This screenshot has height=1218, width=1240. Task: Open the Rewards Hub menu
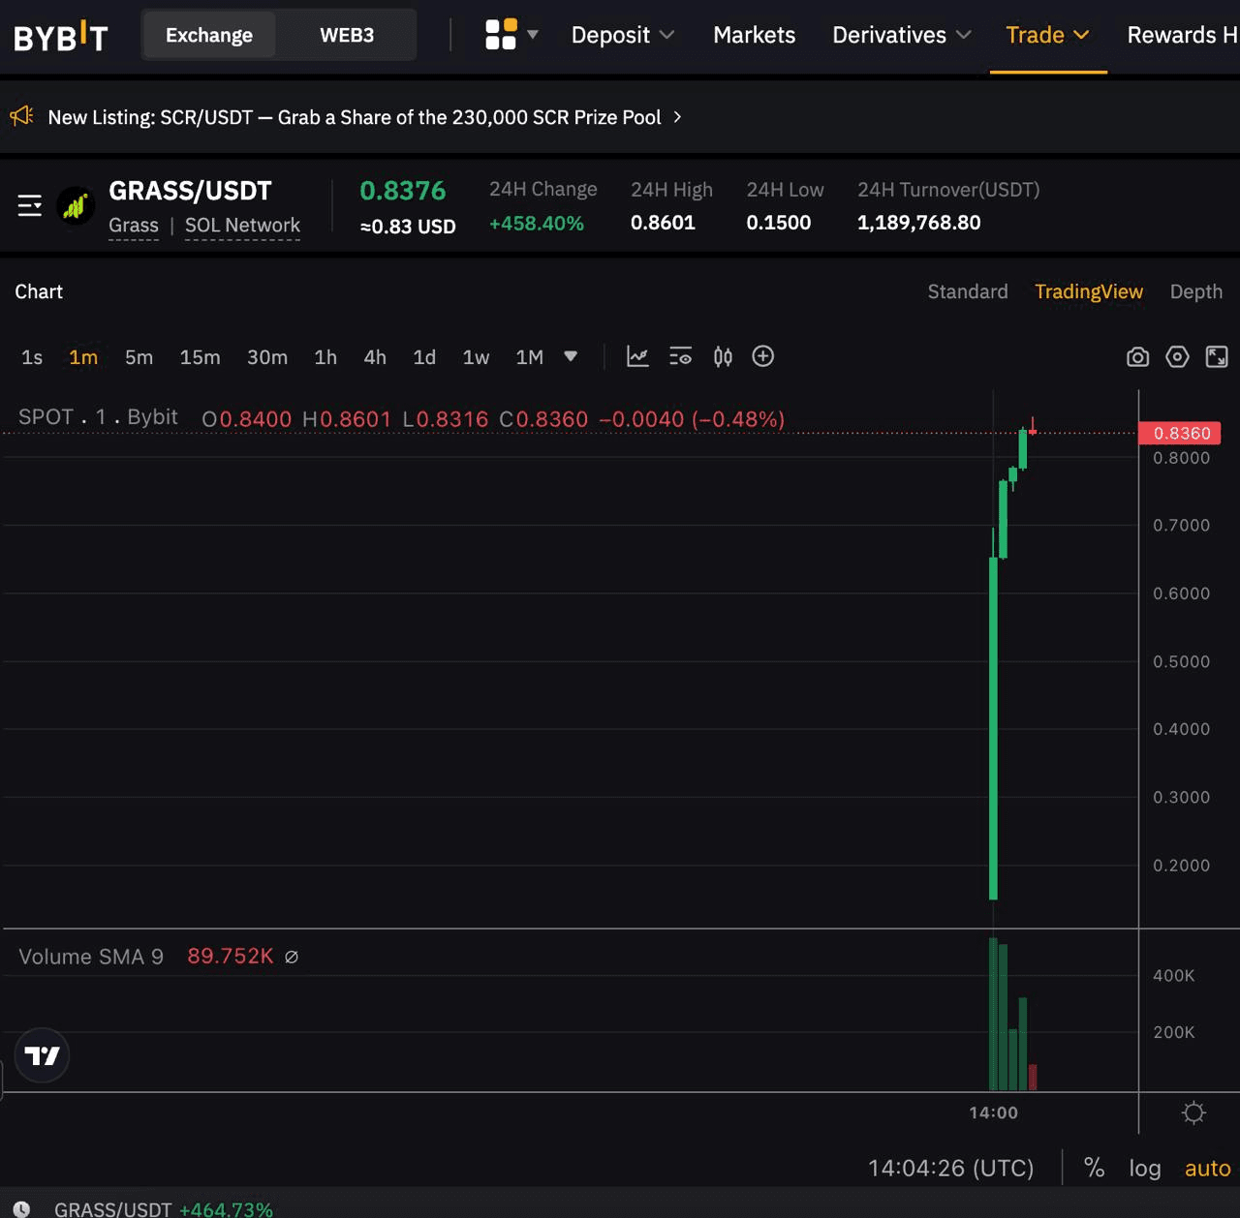(x=1183, y=35)
